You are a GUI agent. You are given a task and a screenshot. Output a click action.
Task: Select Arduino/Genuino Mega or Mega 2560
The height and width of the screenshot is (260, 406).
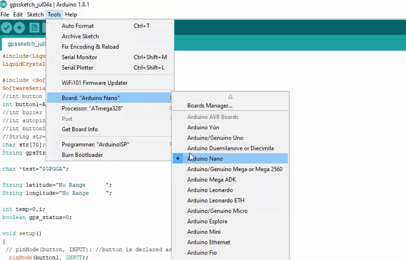point(230,169)
